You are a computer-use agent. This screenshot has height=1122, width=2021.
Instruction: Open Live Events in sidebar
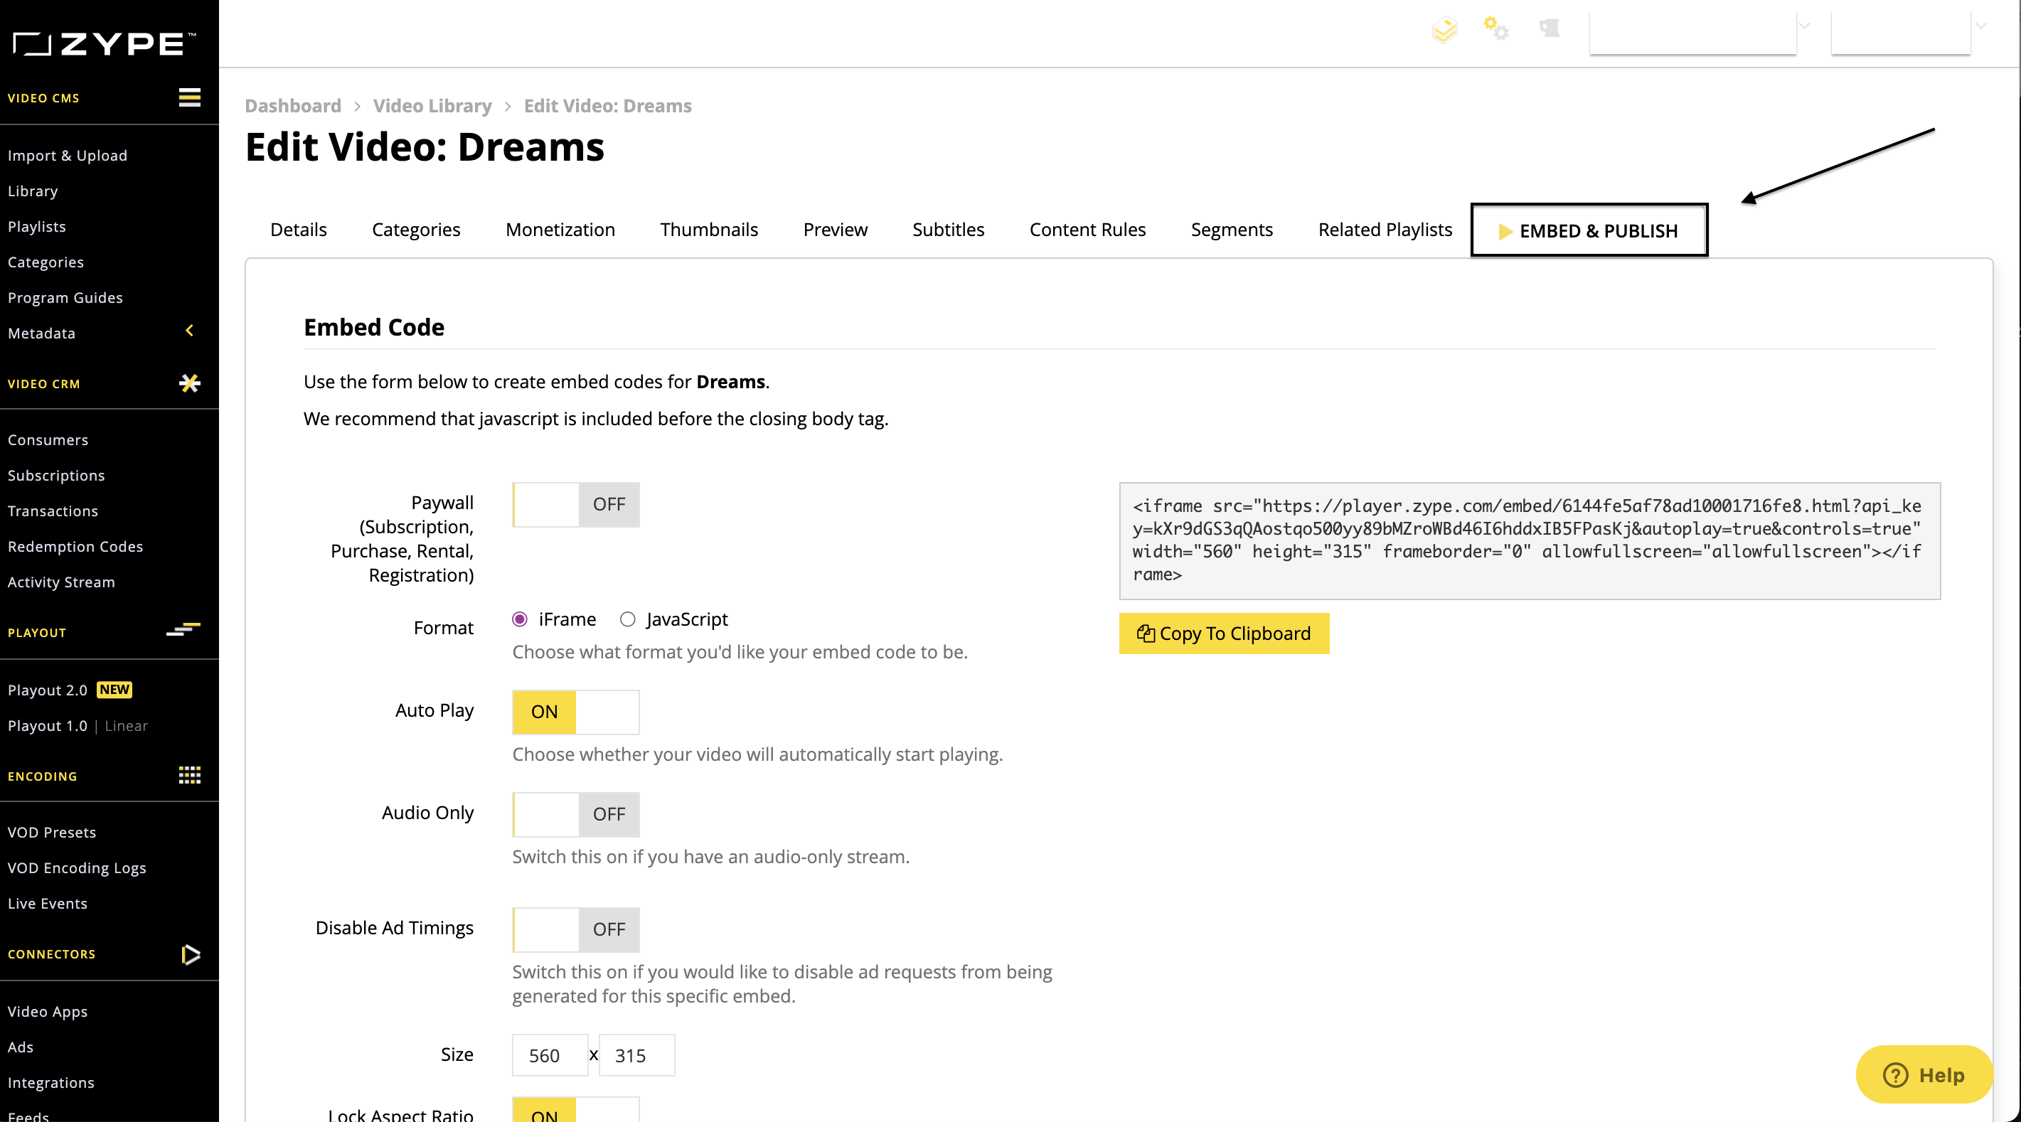click(x=48, y=903)
